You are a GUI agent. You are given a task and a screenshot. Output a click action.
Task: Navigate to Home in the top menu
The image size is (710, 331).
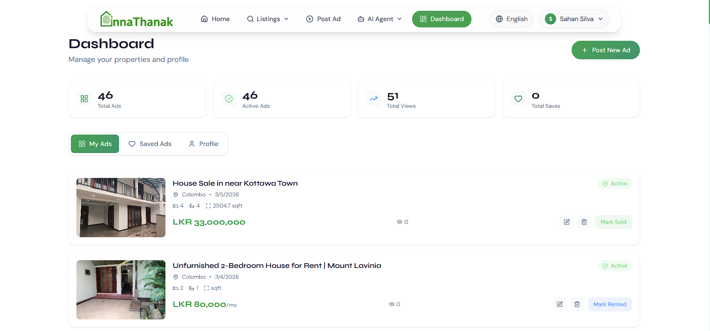pos(215,19)
